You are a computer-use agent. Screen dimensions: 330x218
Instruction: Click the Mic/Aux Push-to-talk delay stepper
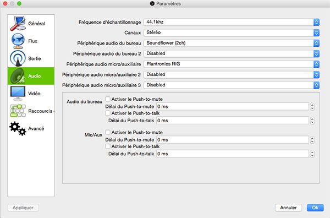coord(312,154)
